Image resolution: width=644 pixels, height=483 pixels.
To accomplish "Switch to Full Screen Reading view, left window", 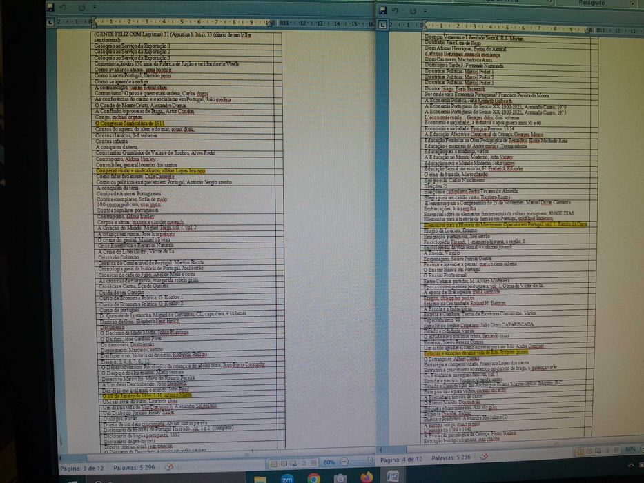I will (x=284, y=464).
